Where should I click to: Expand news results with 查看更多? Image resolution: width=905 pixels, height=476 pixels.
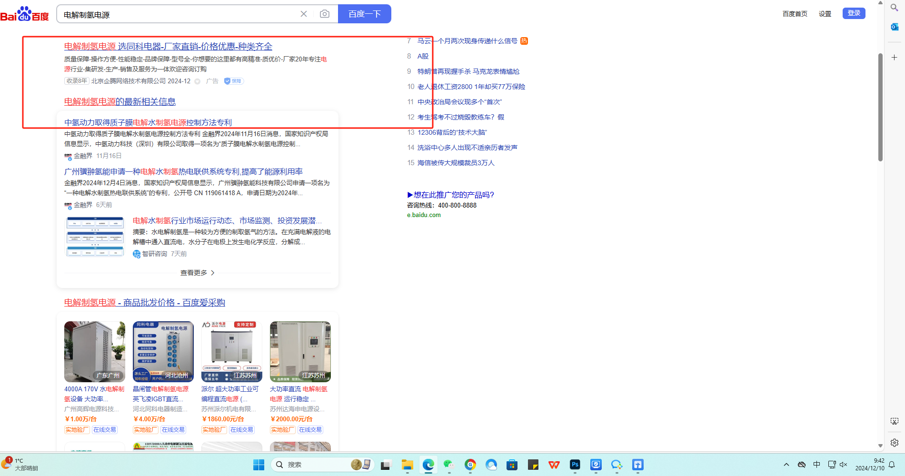point(197,273)
